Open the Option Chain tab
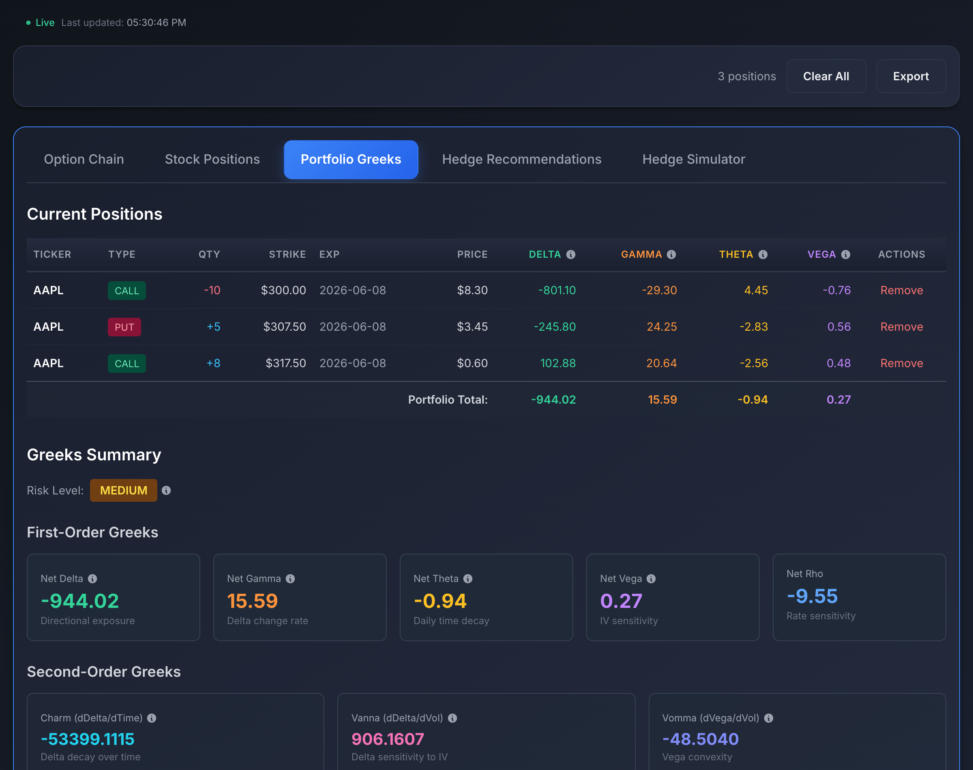Image resolution: width=973 pixels, height=770 pixels. pyautogui.click(x=84, y=159)
